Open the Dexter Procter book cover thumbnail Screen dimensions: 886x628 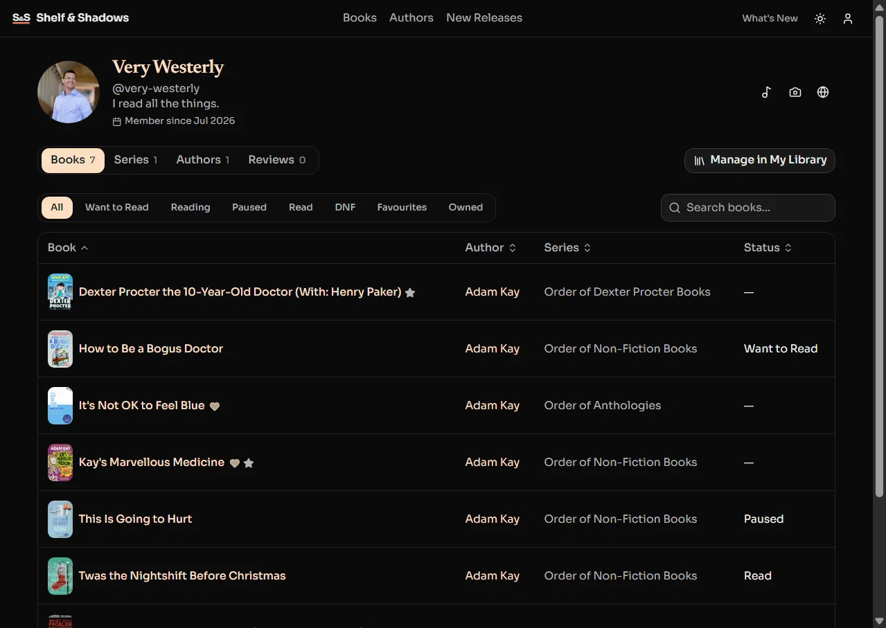coord(60,292)
